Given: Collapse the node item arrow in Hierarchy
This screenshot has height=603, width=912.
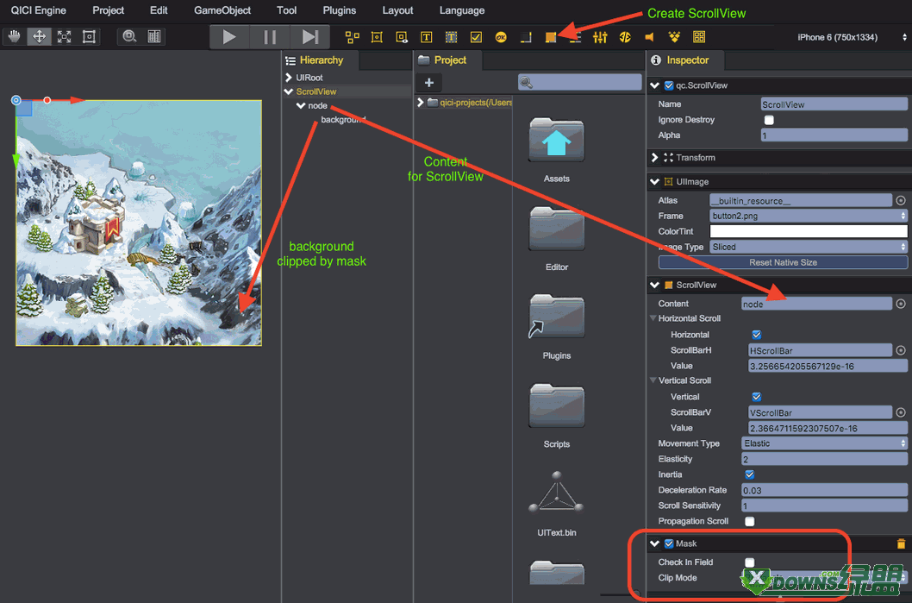Looking at the screenshot, I should [301, 105].
